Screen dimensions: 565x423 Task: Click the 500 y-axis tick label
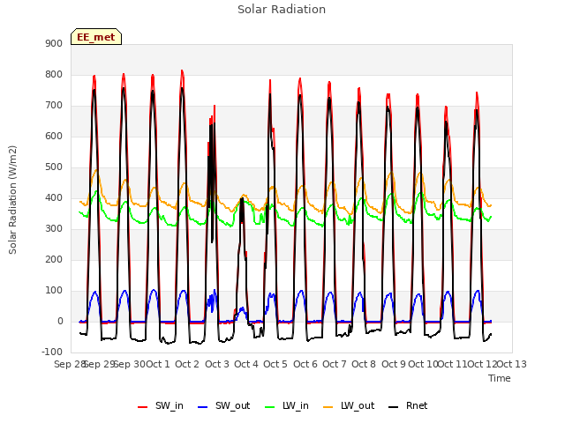54,167
